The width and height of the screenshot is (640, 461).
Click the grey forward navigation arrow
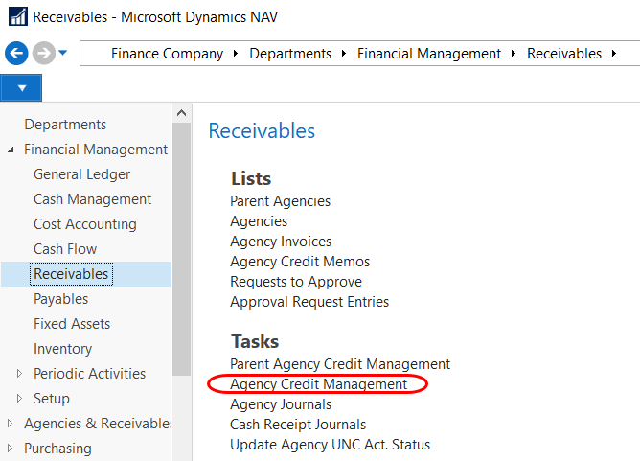pos(43,54)
